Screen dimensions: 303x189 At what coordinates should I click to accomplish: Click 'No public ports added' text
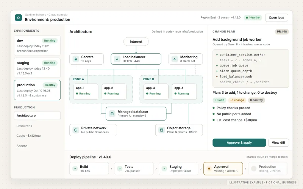tap(234, 114)
